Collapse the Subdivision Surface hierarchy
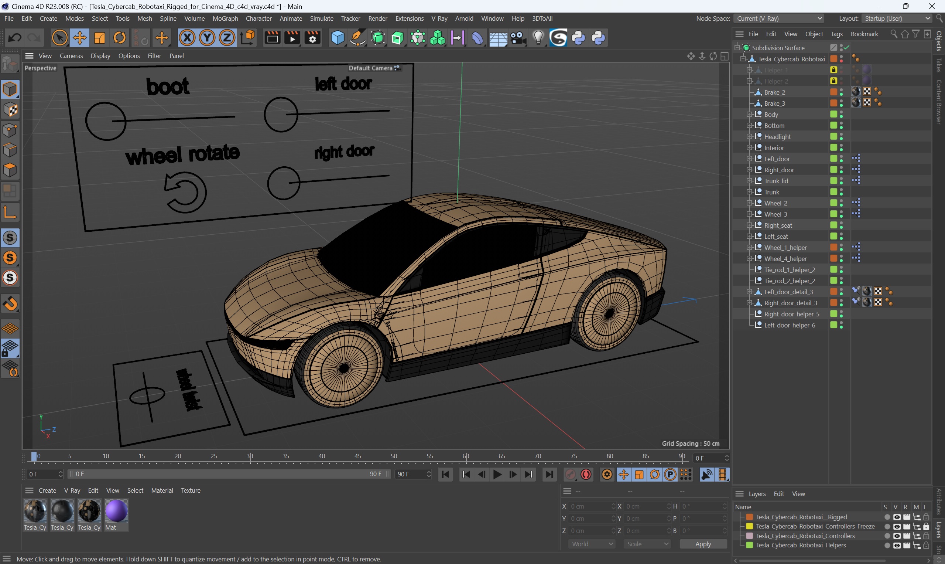945x564 pixels. (x=737, y=48)
